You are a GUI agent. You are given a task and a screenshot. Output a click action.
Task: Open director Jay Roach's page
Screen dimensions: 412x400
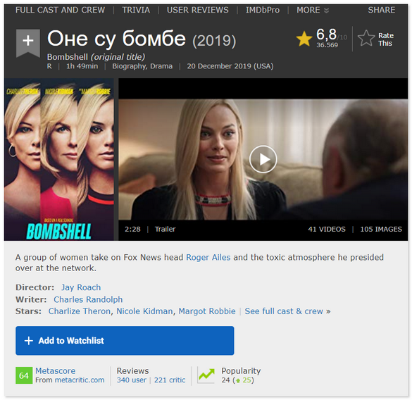pos(81,287)
